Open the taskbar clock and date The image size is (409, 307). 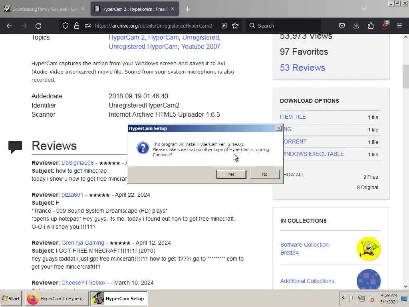pyautogui.click(x=389, y=299)
